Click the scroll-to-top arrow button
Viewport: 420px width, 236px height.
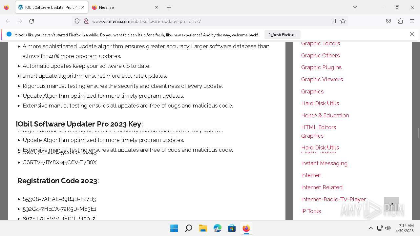point(391,204)
